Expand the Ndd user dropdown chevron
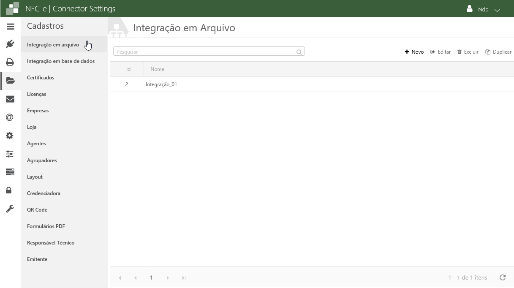This screenshot has width=514, height=288. [497, 10]
